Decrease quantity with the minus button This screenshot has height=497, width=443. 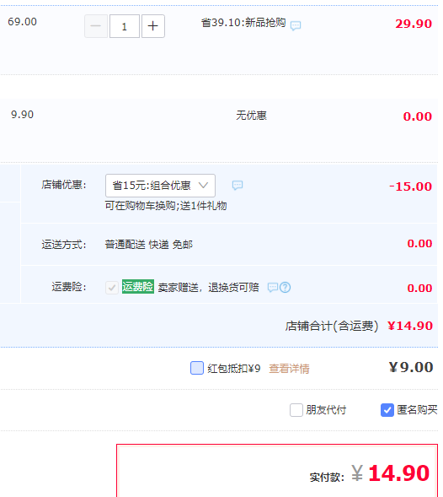(96, 26)
